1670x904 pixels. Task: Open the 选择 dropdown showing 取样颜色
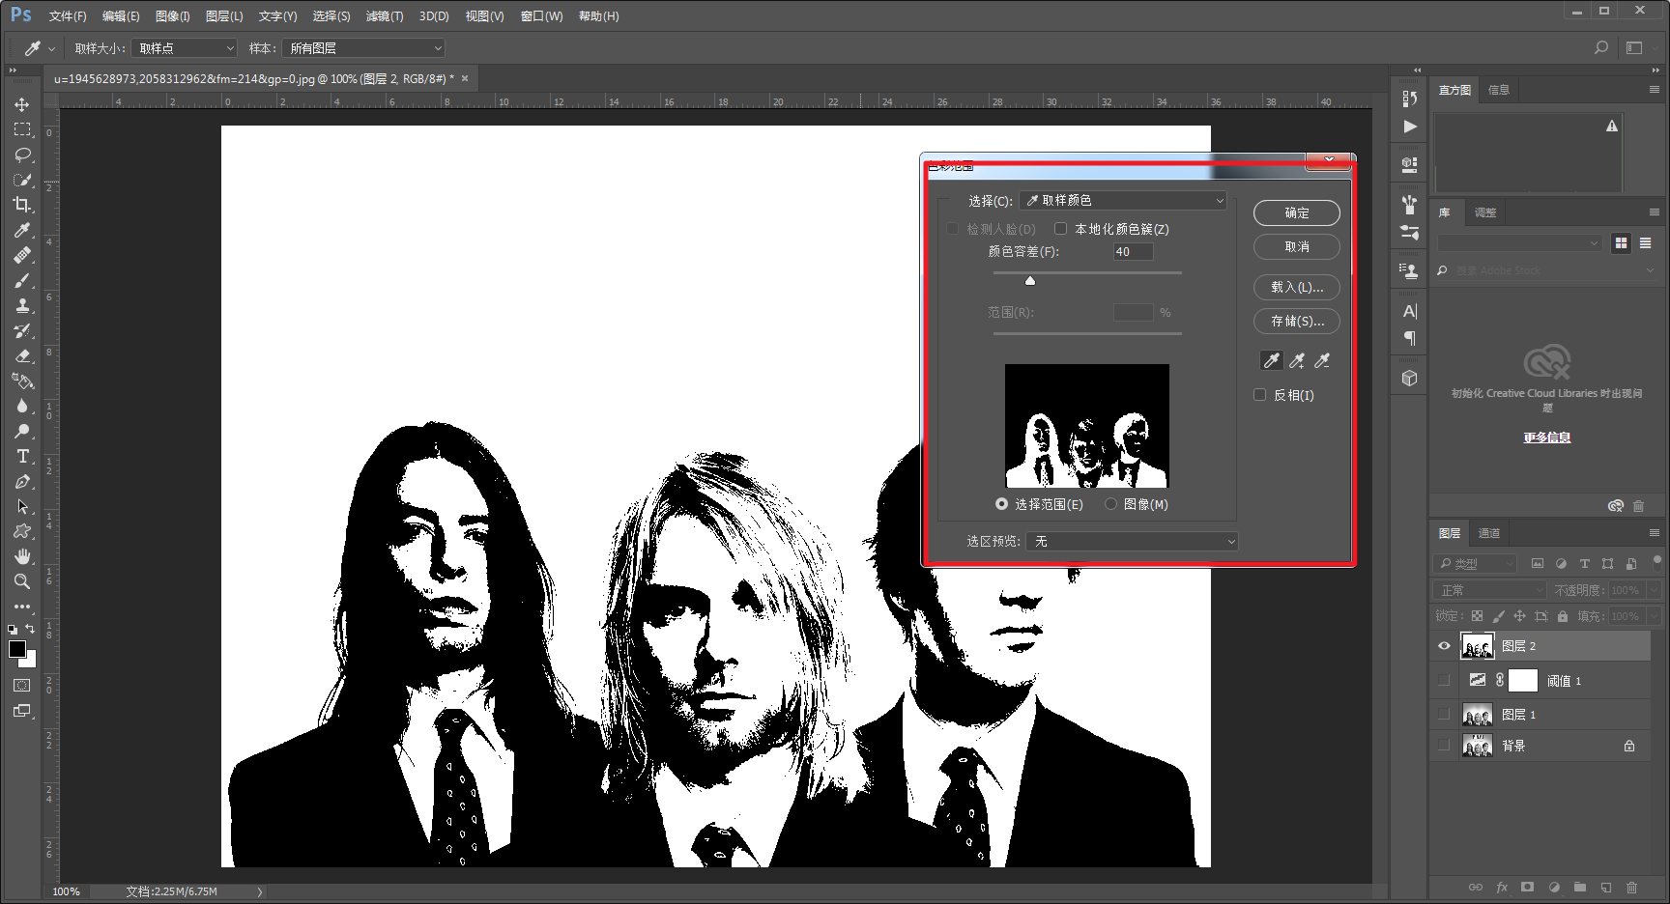pos(1123,200)
